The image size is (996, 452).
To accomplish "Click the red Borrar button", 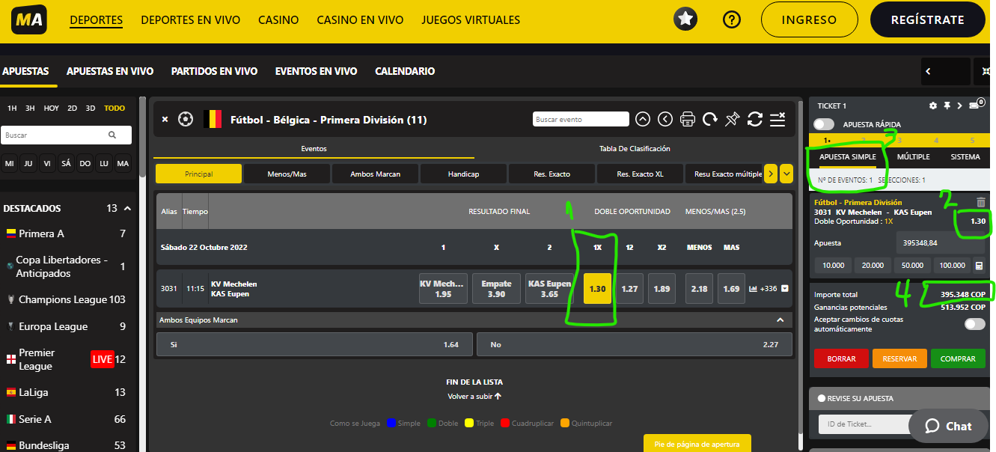I will coord(842,358).
